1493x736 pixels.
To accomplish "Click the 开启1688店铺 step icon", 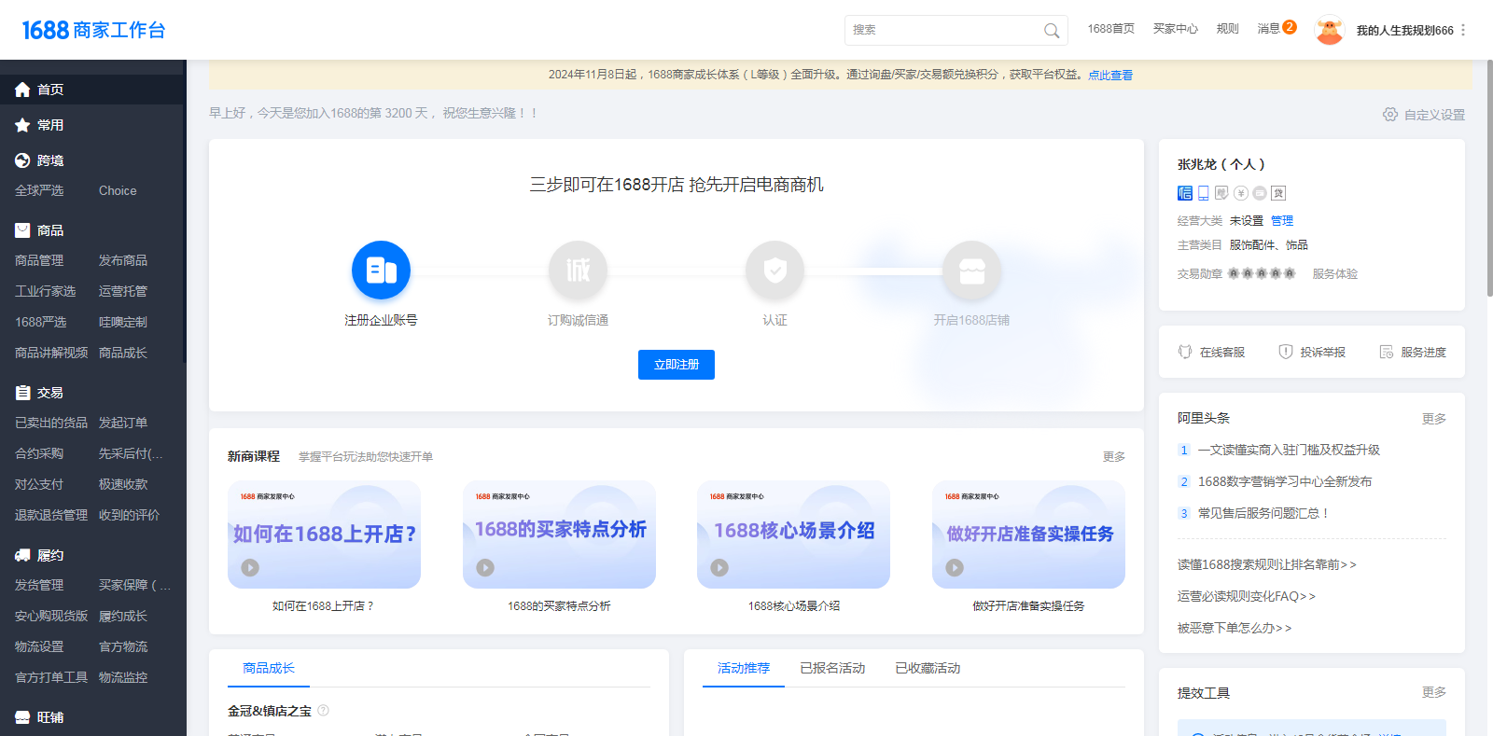I will (x=971, y=271).
